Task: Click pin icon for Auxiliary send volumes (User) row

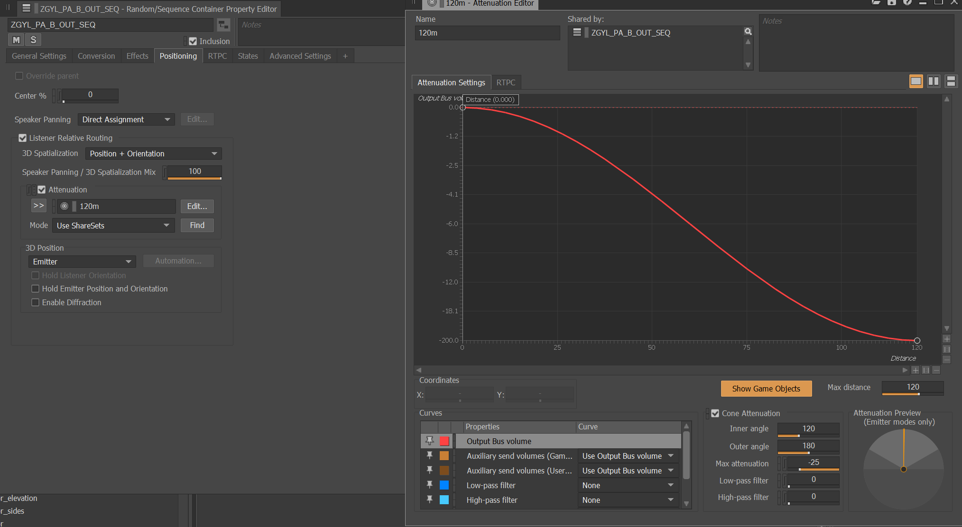Action: point(429,470)
